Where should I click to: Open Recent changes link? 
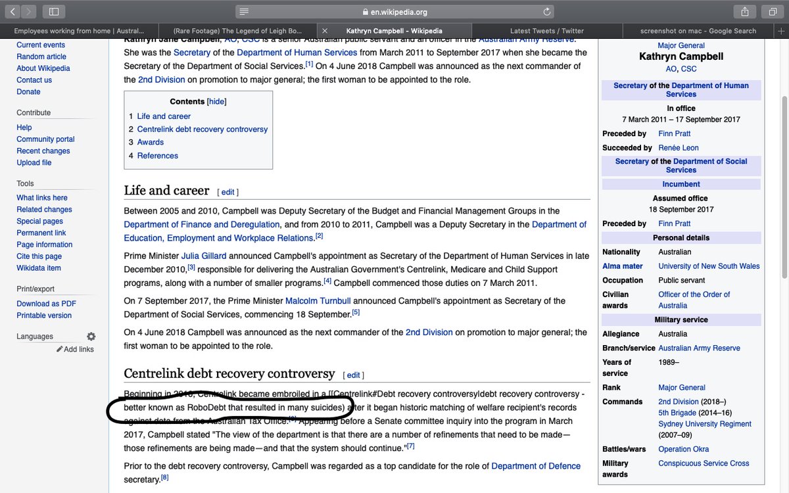43,152
